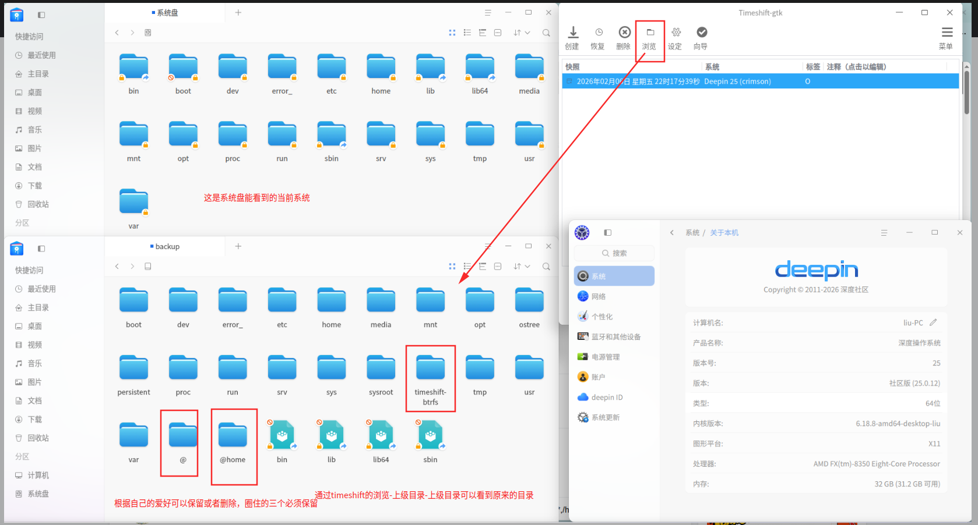Select the @ folder in backup window

point(183,443)
